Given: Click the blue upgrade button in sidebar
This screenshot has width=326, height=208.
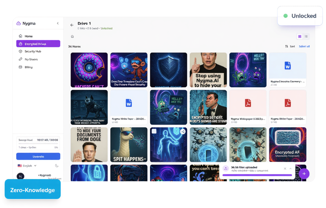Looking at the screenshot, I should point(38,157).
